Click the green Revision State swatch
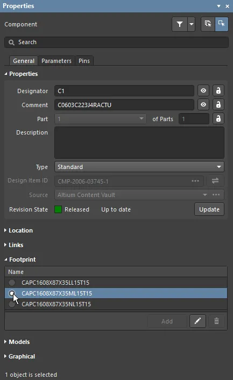 [58, 209]
